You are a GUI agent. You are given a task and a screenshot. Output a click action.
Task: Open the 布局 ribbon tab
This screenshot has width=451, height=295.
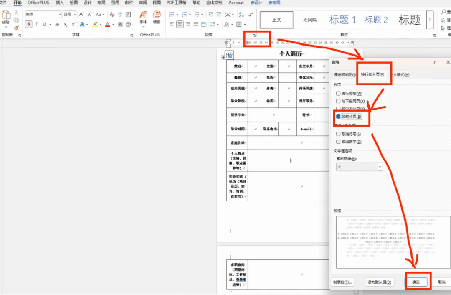tap(101, 3)
